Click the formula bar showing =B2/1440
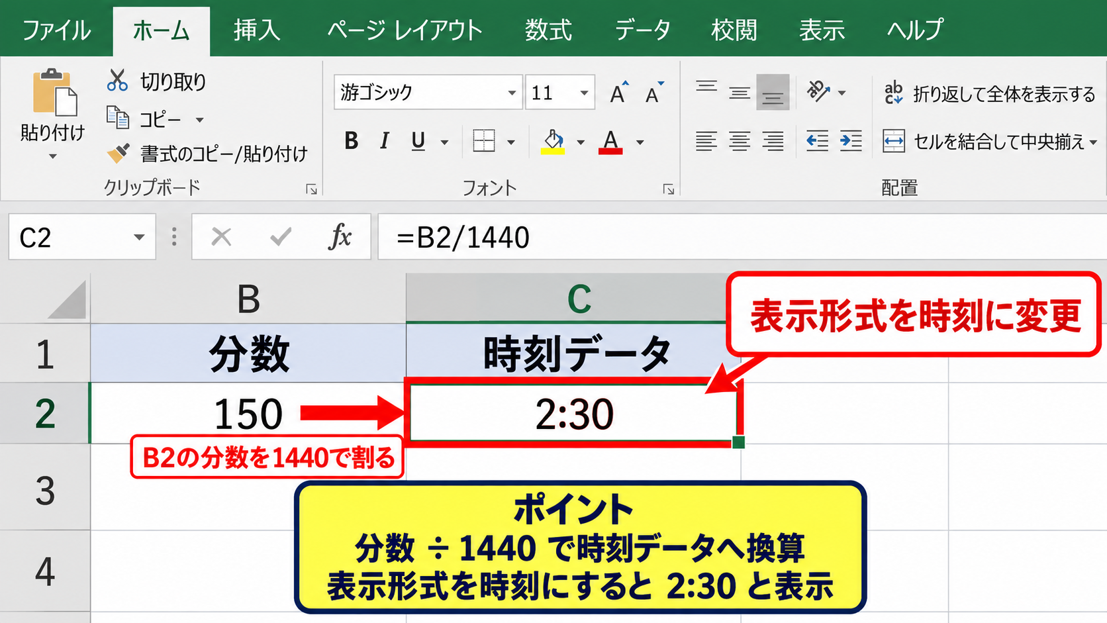The image size is (1107, 623). (x=742, y=236)
